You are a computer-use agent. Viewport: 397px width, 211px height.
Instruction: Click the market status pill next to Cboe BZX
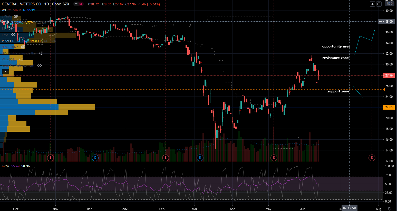[x=78, y=4]
